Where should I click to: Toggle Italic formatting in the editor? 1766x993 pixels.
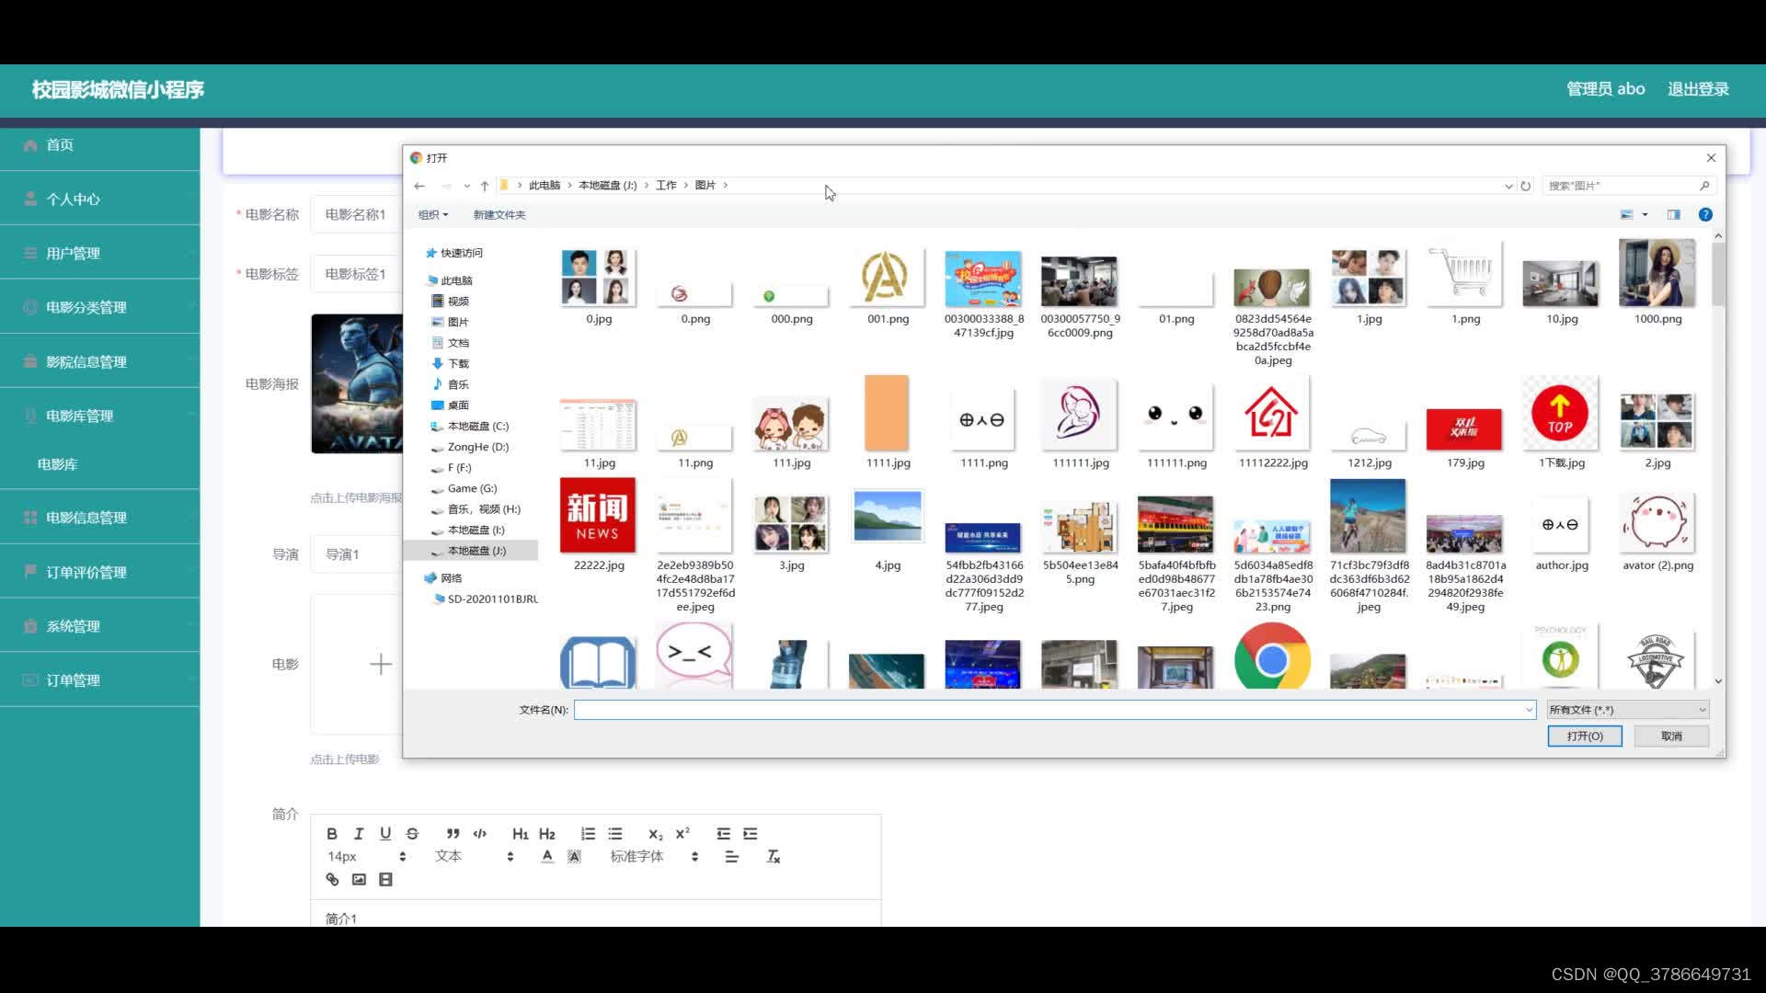tap(359, 834)
